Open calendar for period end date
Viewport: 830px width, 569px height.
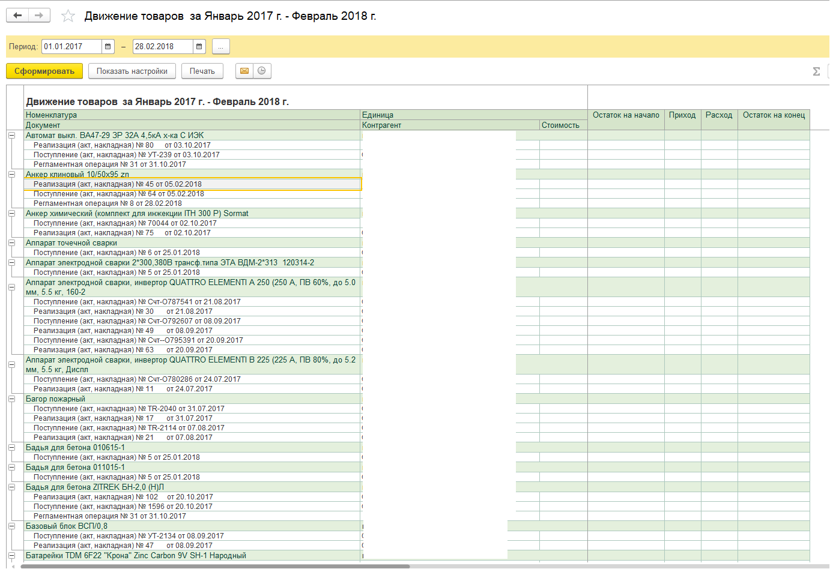199,47
